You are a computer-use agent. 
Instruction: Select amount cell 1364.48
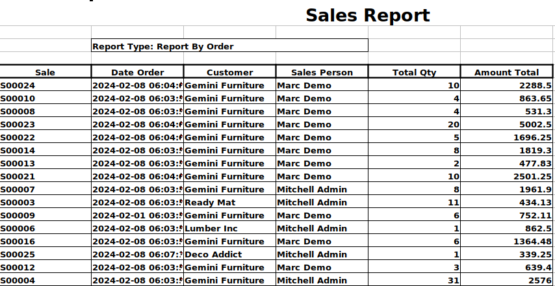coord(507,241)
